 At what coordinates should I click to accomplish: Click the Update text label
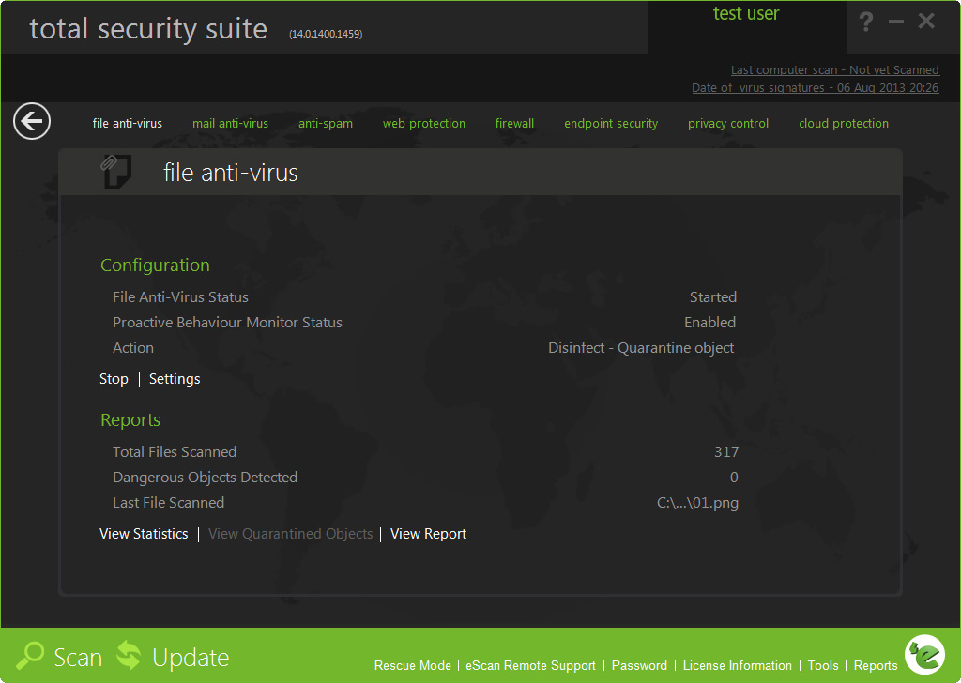coord(191,658)
